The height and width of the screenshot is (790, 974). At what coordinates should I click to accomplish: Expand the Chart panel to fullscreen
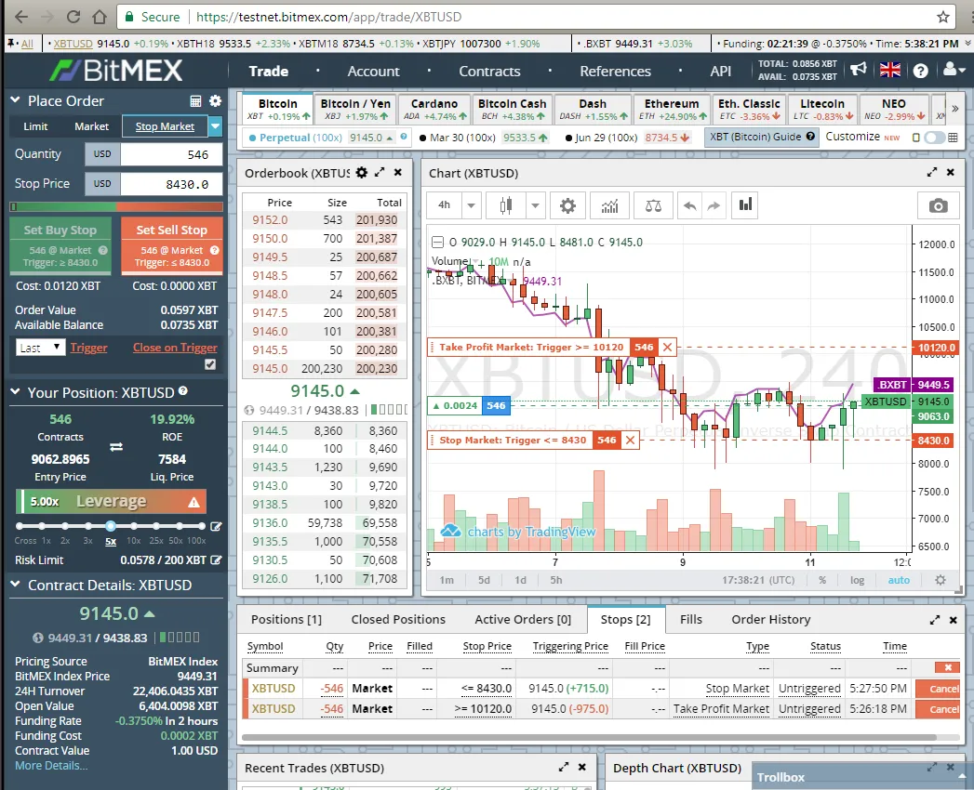point(932,173)
